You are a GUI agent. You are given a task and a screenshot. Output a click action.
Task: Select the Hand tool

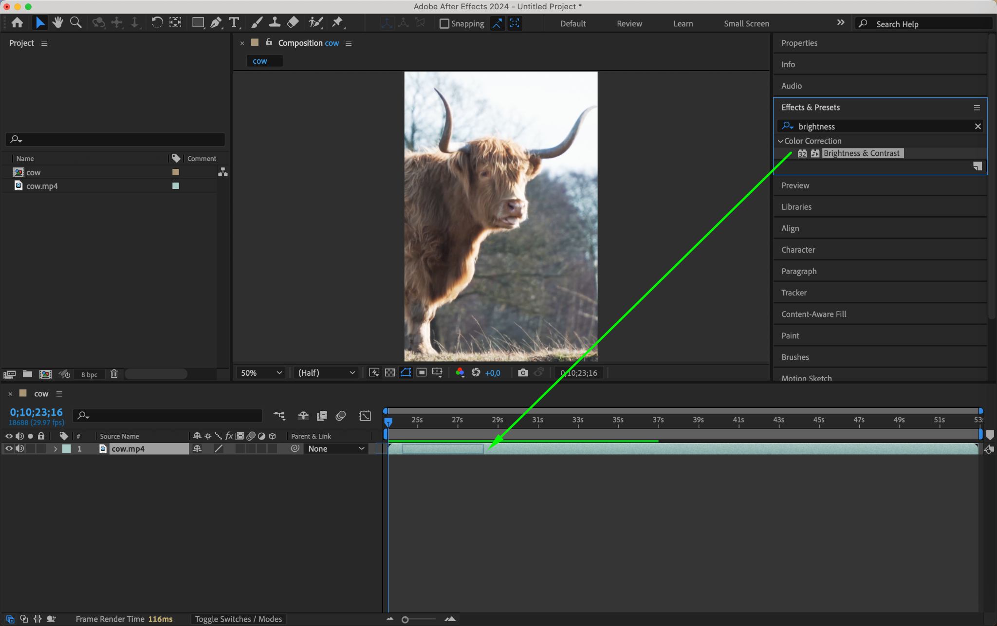[58, 22]
